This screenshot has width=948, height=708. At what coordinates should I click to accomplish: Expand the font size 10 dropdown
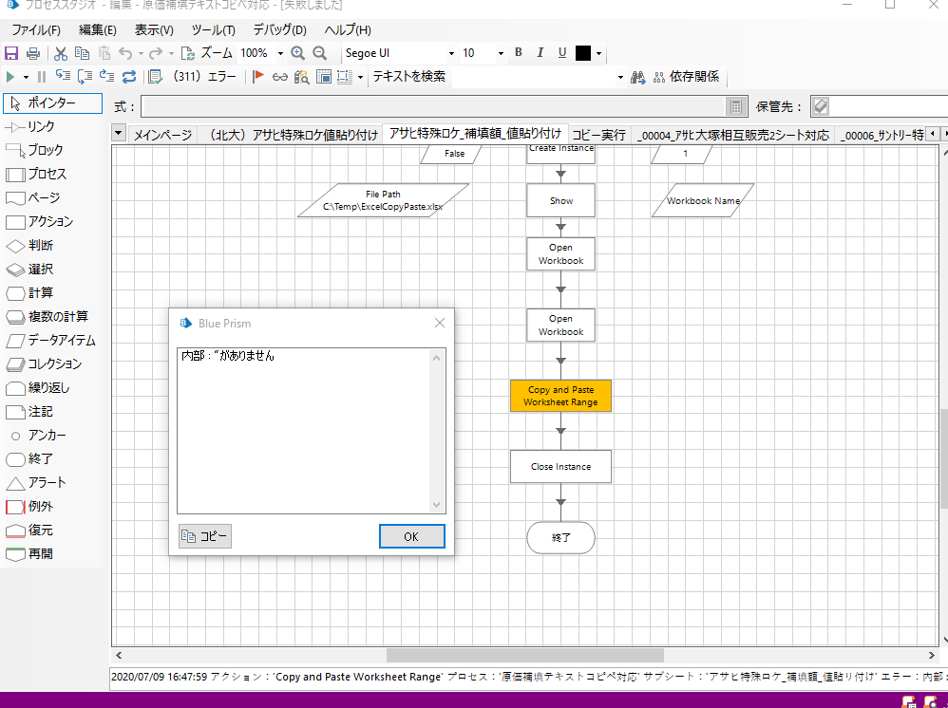tap(501, 54)
